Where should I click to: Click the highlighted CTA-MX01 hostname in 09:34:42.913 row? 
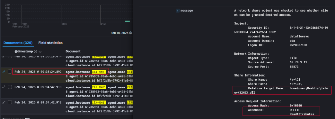99,87
